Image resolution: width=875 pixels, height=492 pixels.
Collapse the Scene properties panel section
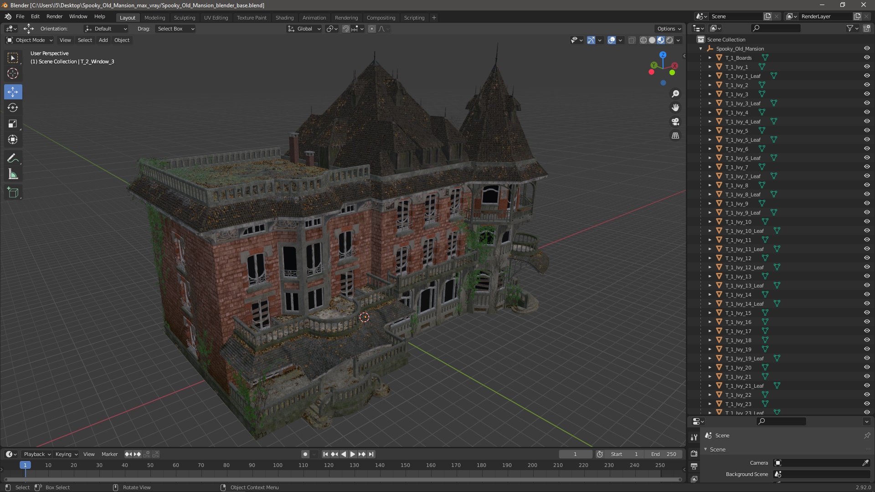[705, 449]
